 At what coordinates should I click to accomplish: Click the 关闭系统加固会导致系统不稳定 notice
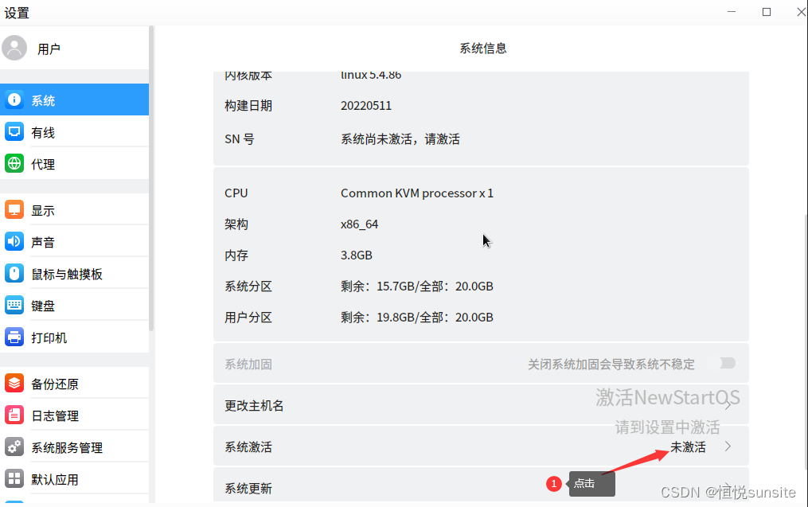pos(611,365)
